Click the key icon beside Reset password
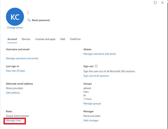The height and width of the screenshot is (129, 168). click(x=29, y=20)
